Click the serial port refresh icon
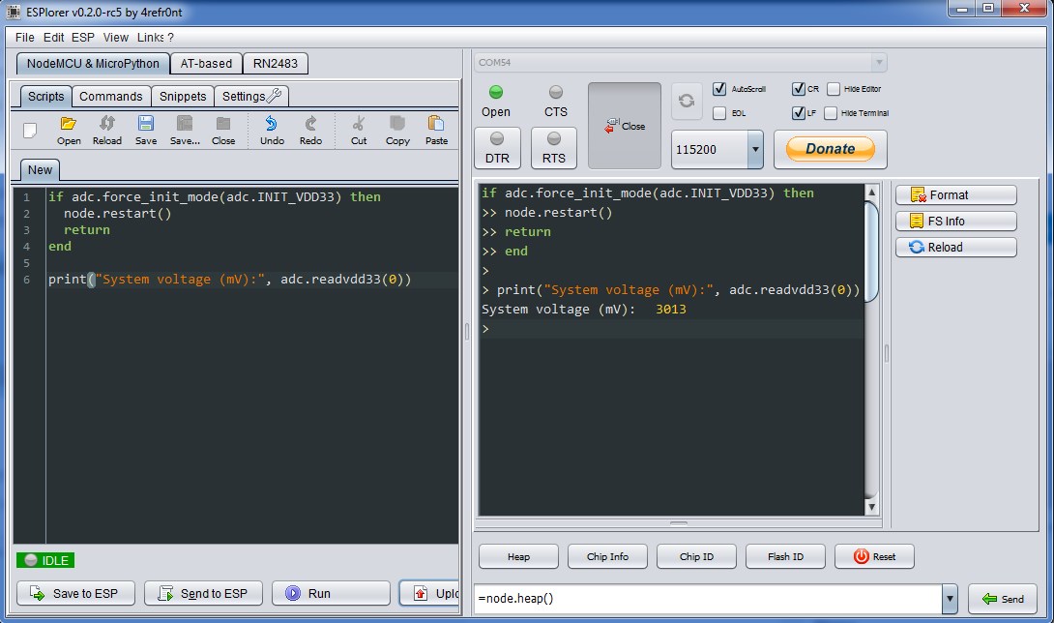This screenshot has width=1054, height=623. pyautogui.click(x=687, y=101)
